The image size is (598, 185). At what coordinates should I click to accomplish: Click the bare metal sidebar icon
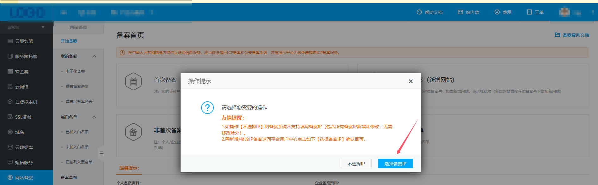(10, 72)
